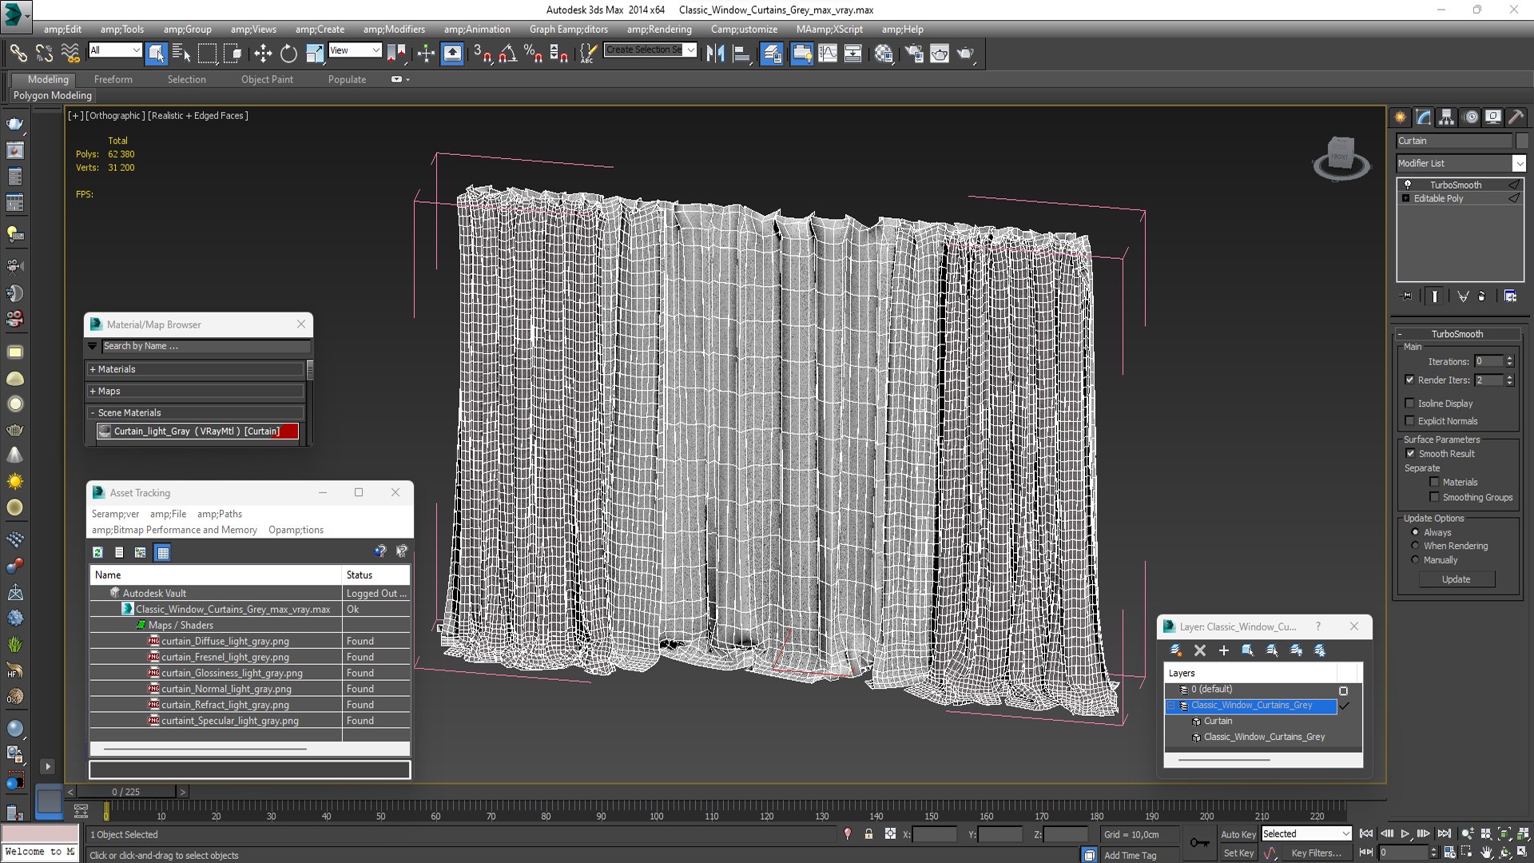Select the Link tool in main toolbar

click(x=18, y=54)
